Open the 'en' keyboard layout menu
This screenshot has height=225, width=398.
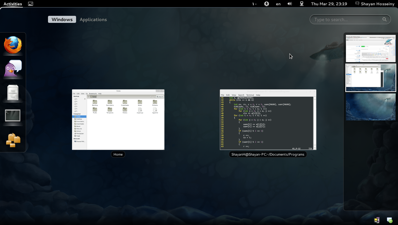pyautogui.click(x=278, y=4)
